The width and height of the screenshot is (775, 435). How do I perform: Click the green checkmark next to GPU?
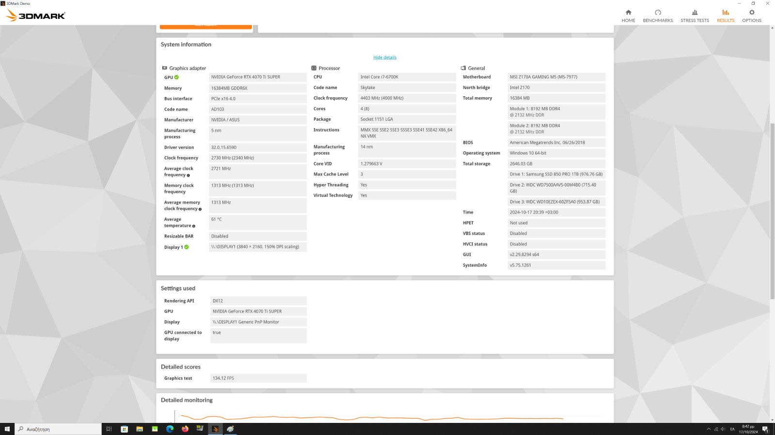177,77
